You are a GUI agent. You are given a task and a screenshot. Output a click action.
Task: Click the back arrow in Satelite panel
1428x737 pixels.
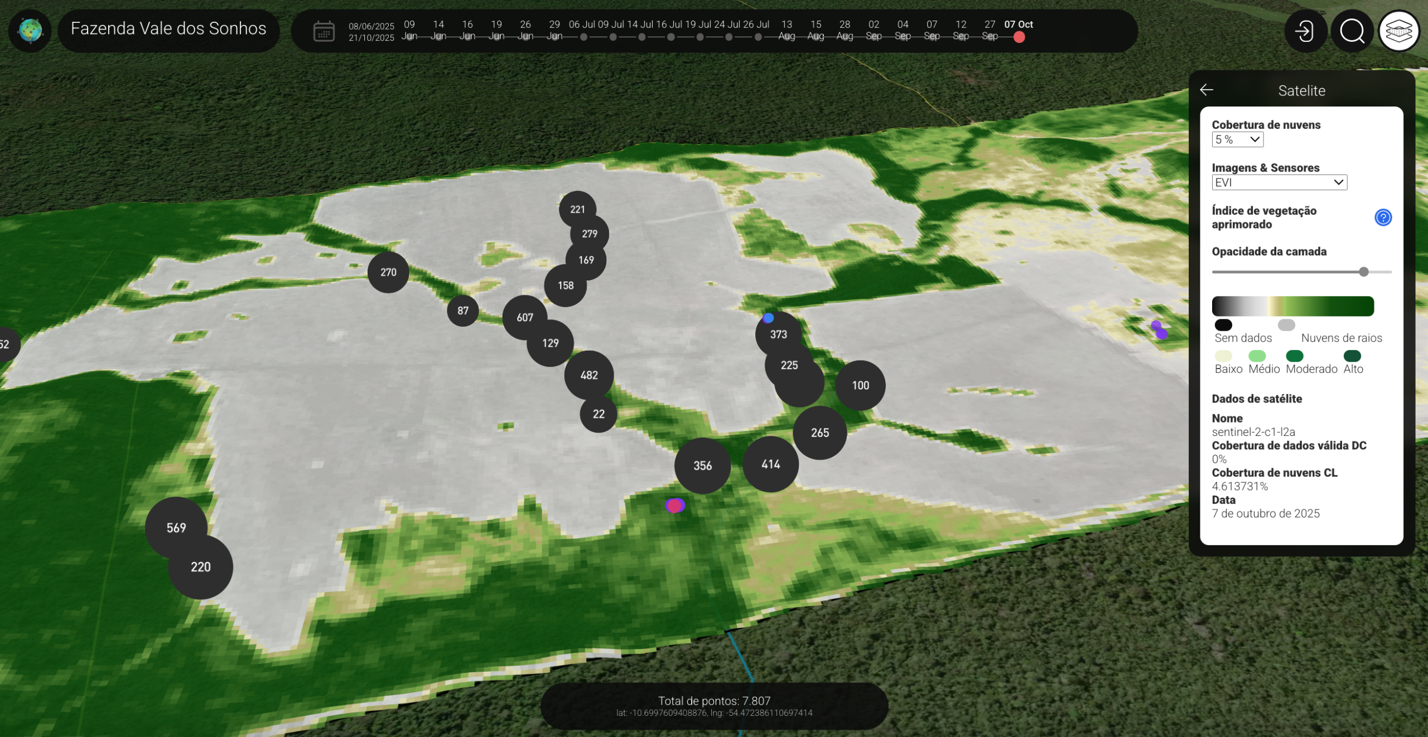[x=1207, y=90]
